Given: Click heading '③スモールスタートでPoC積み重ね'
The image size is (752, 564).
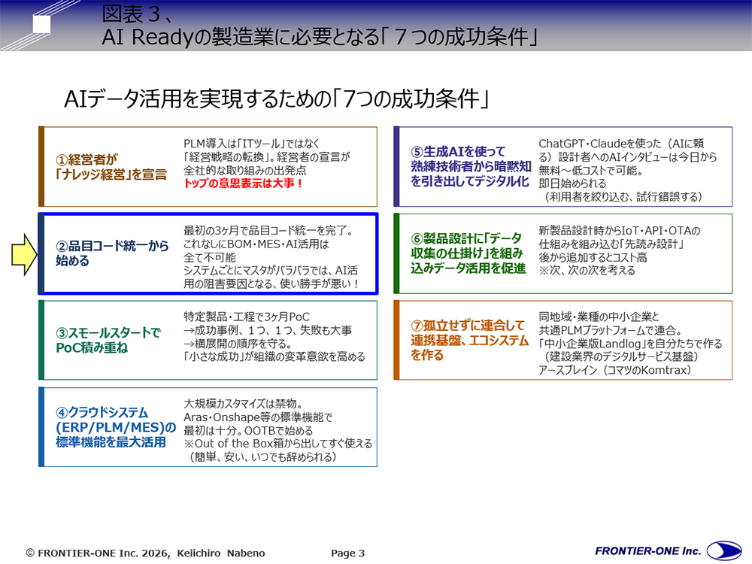Looking at the screenshot, I should point(108,340).
